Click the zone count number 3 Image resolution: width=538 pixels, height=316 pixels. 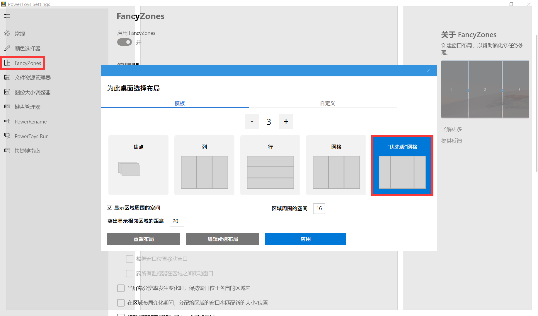269,122
